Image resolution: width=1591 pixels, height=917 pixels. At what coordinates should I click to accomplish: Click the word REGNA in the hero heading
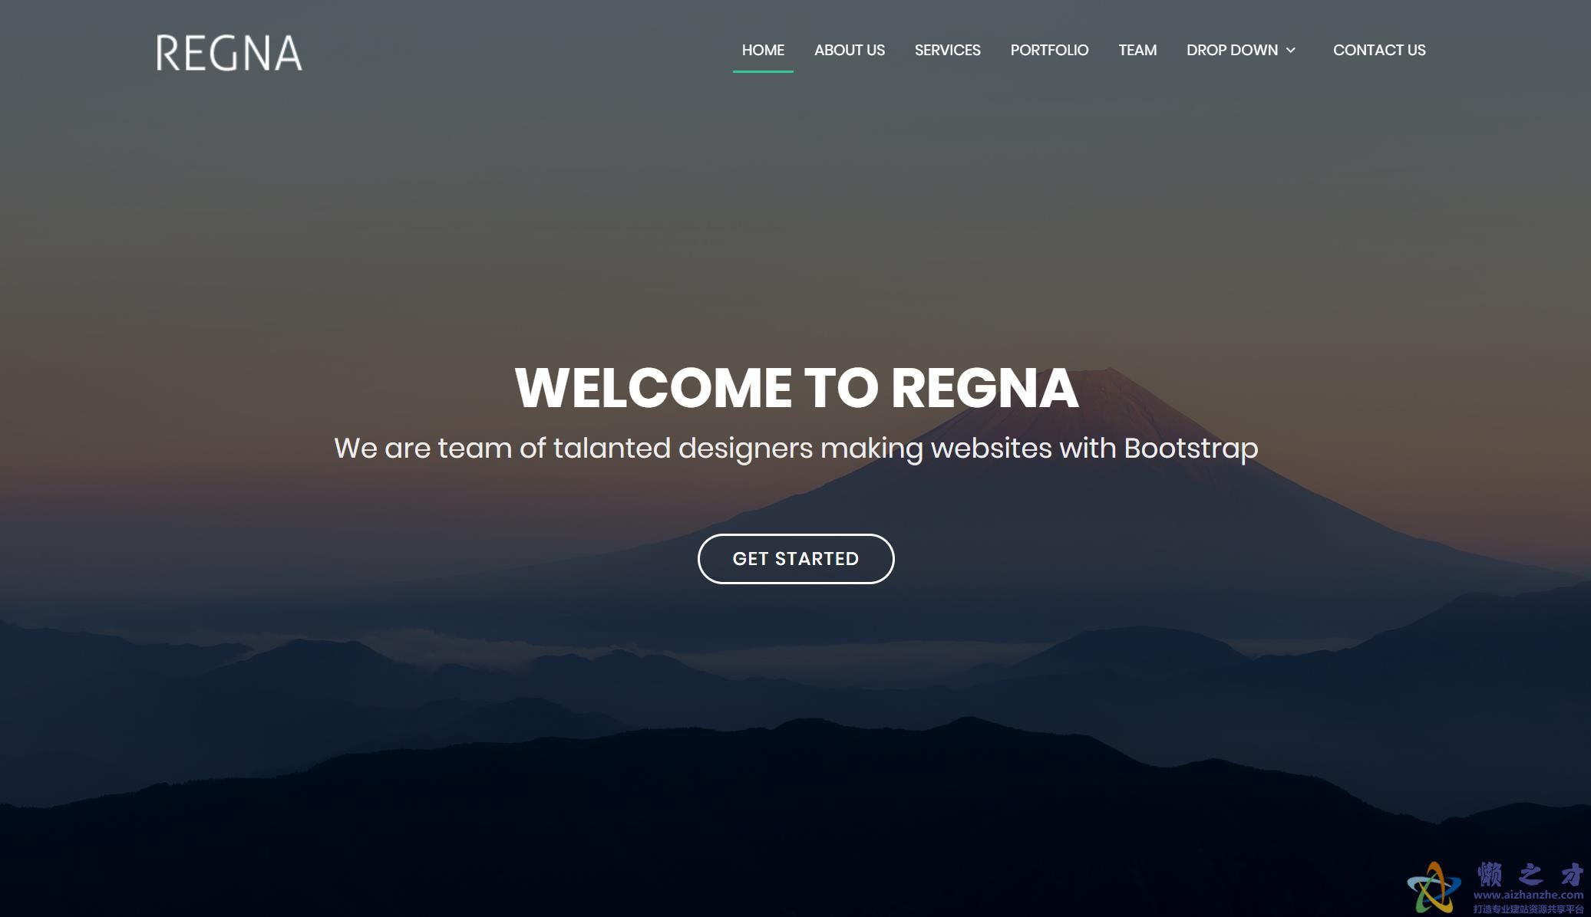[985, 387]
